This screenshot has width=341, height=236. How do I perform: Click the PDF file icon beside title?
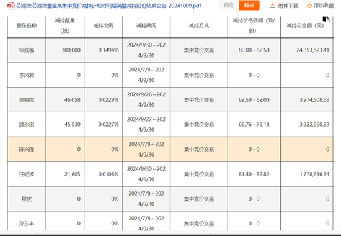pyautogui.click(x=11, y=6)
